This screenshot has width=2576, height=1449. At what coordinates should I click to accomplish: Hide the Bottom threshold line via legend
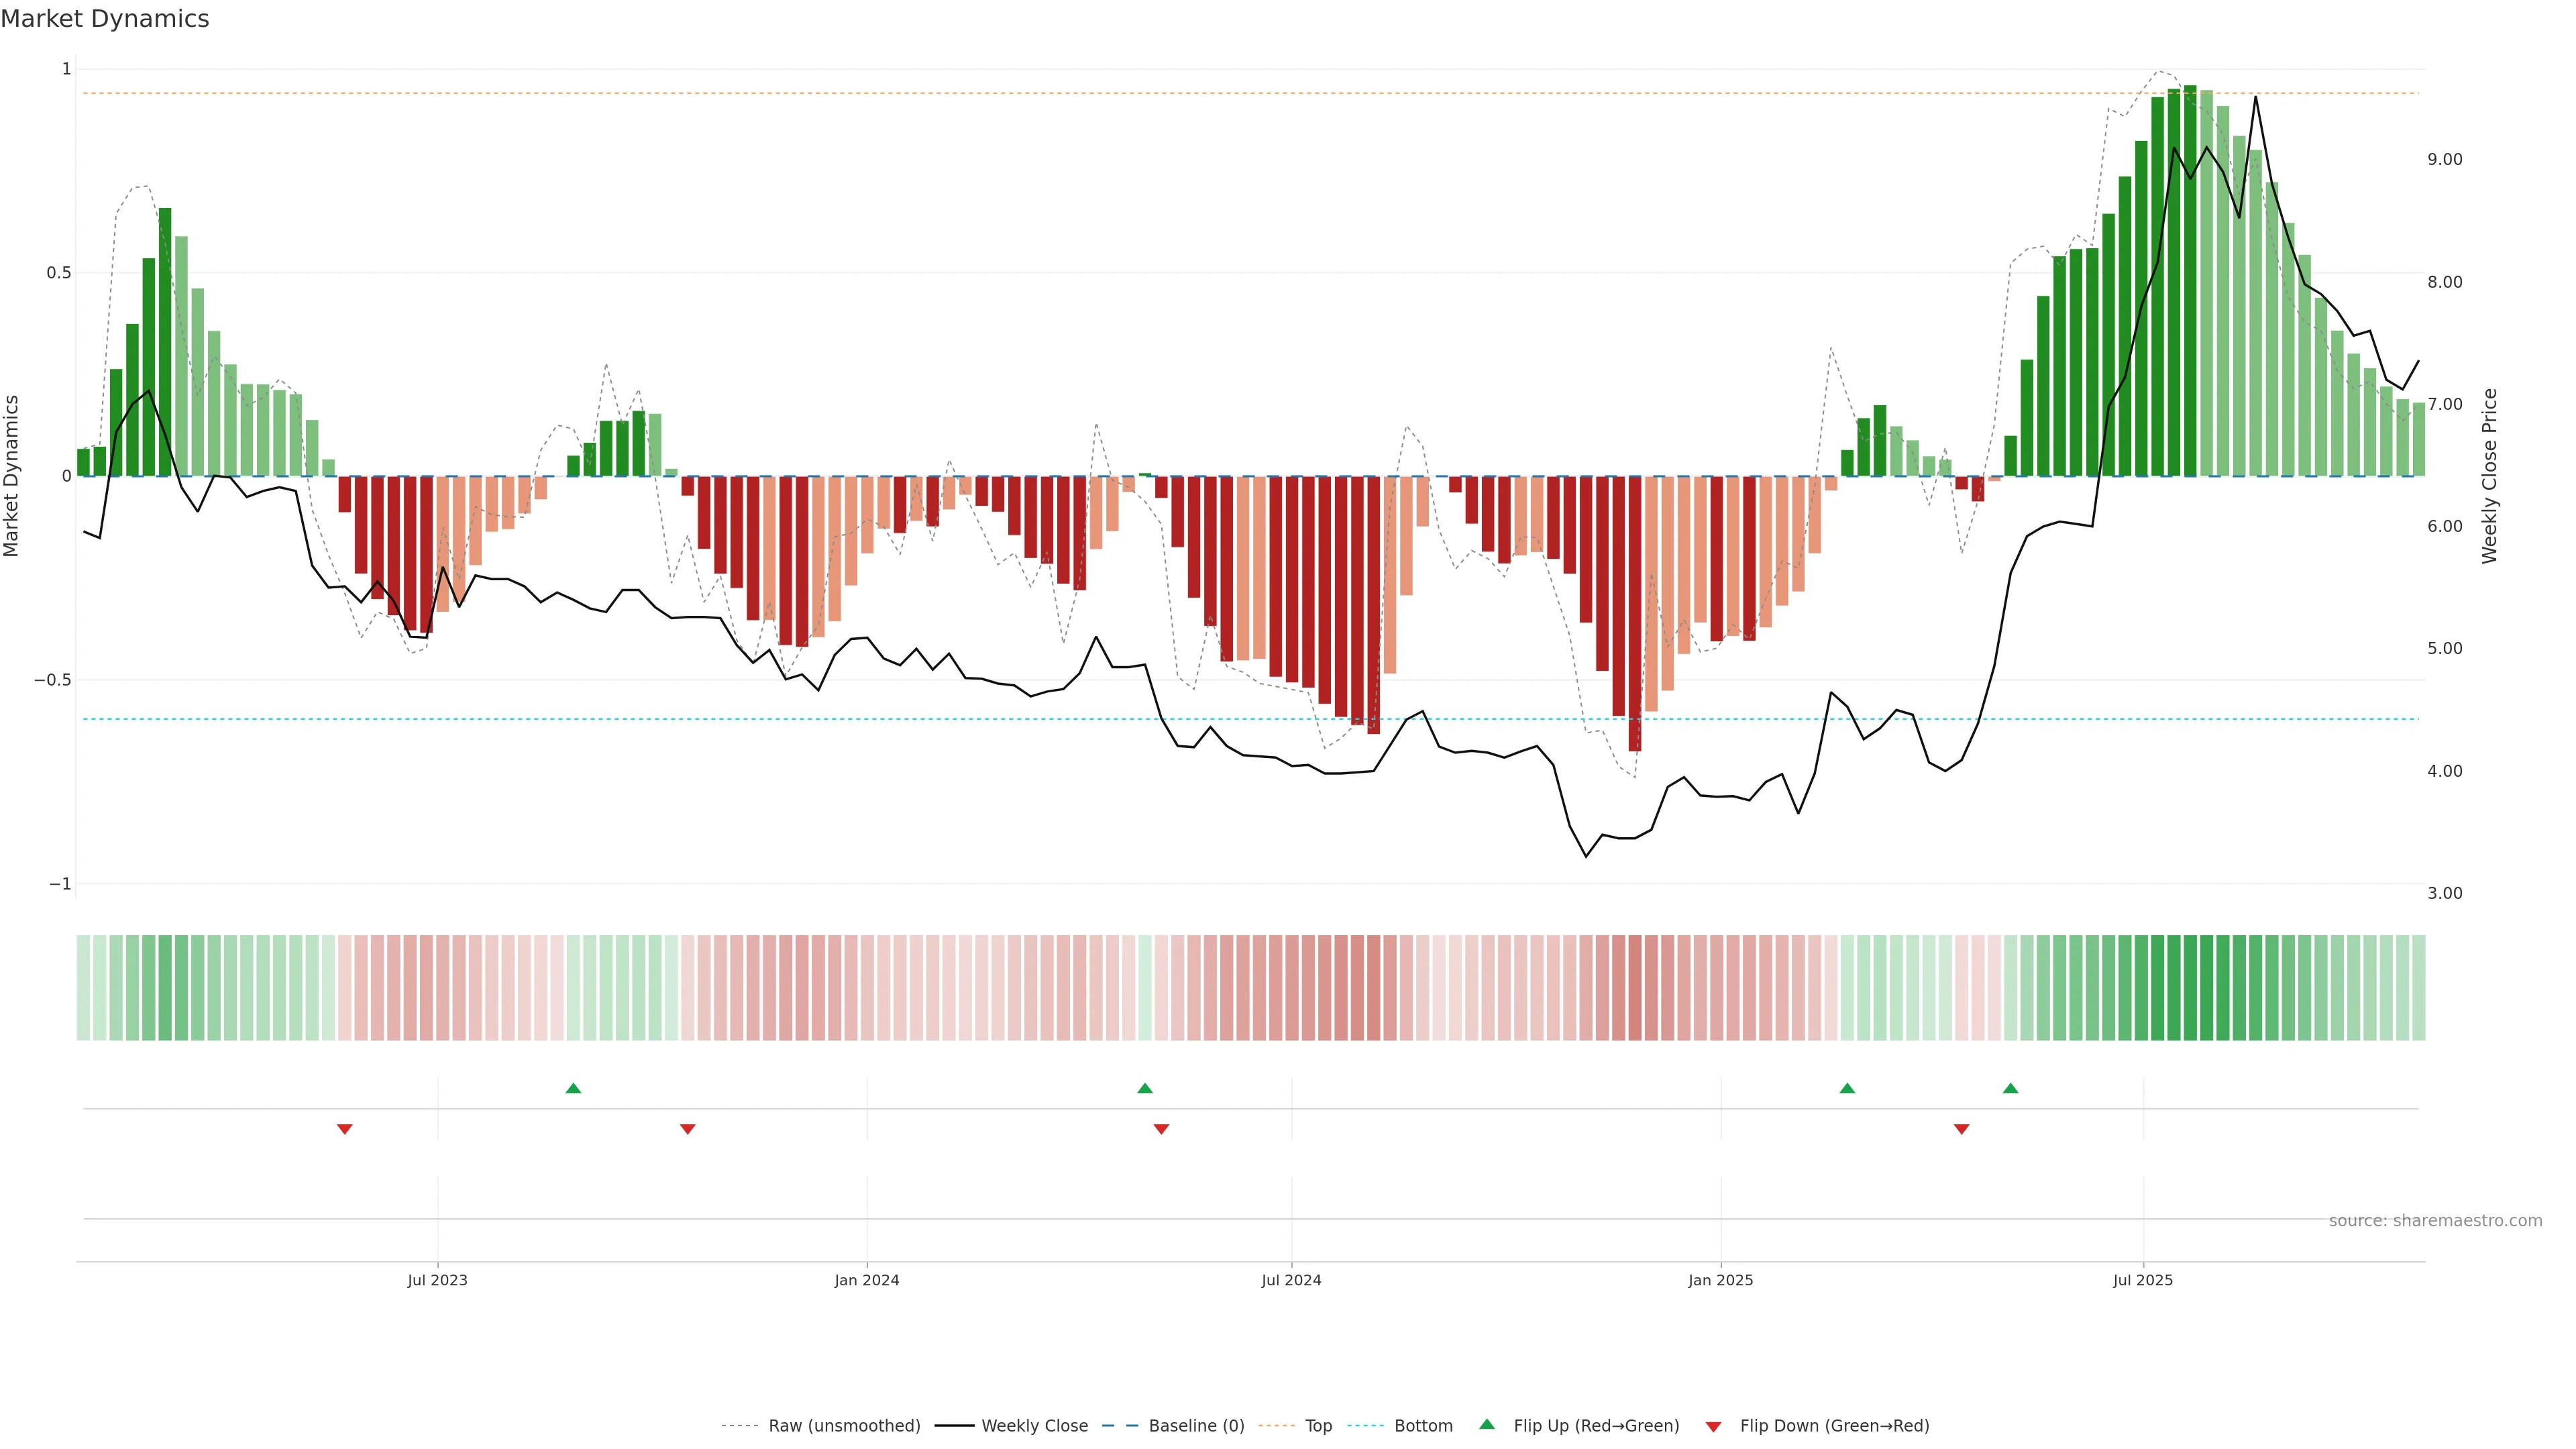coord(1423,1426)
